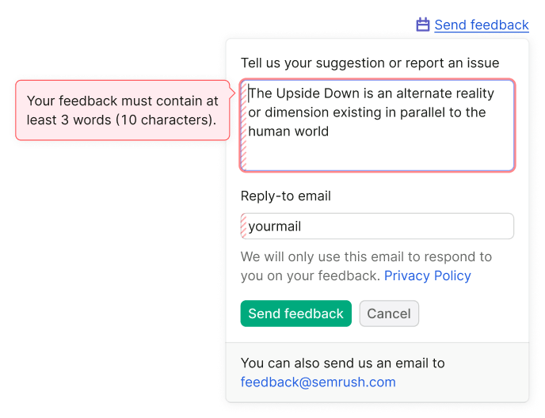Open the Privacy Policy link
The width and height of the screenshot is (545, 418).
[x=428, y=275]
